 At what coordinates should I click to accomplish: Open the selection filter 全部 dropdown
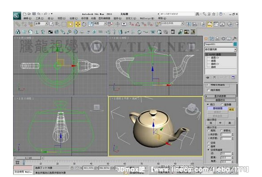(41, 23)
